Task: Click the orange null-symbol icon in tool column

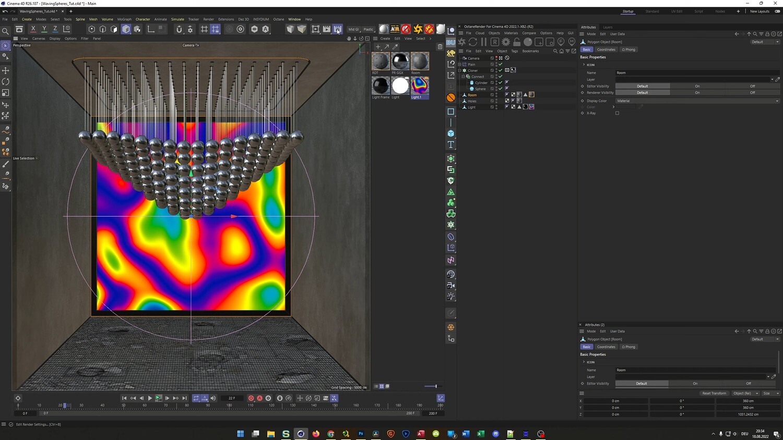Action: click(x=451, y=97)
